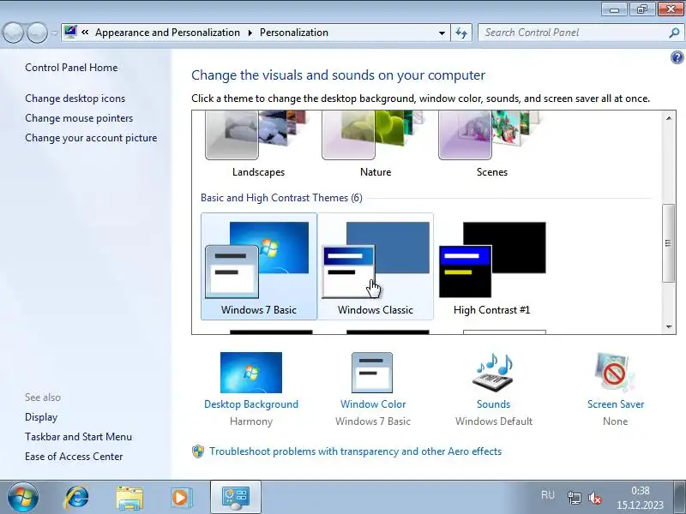Open Taskbar and Start Menu link
The width and height of the screenshot is (686, 514).
click(x=78, y=437)
